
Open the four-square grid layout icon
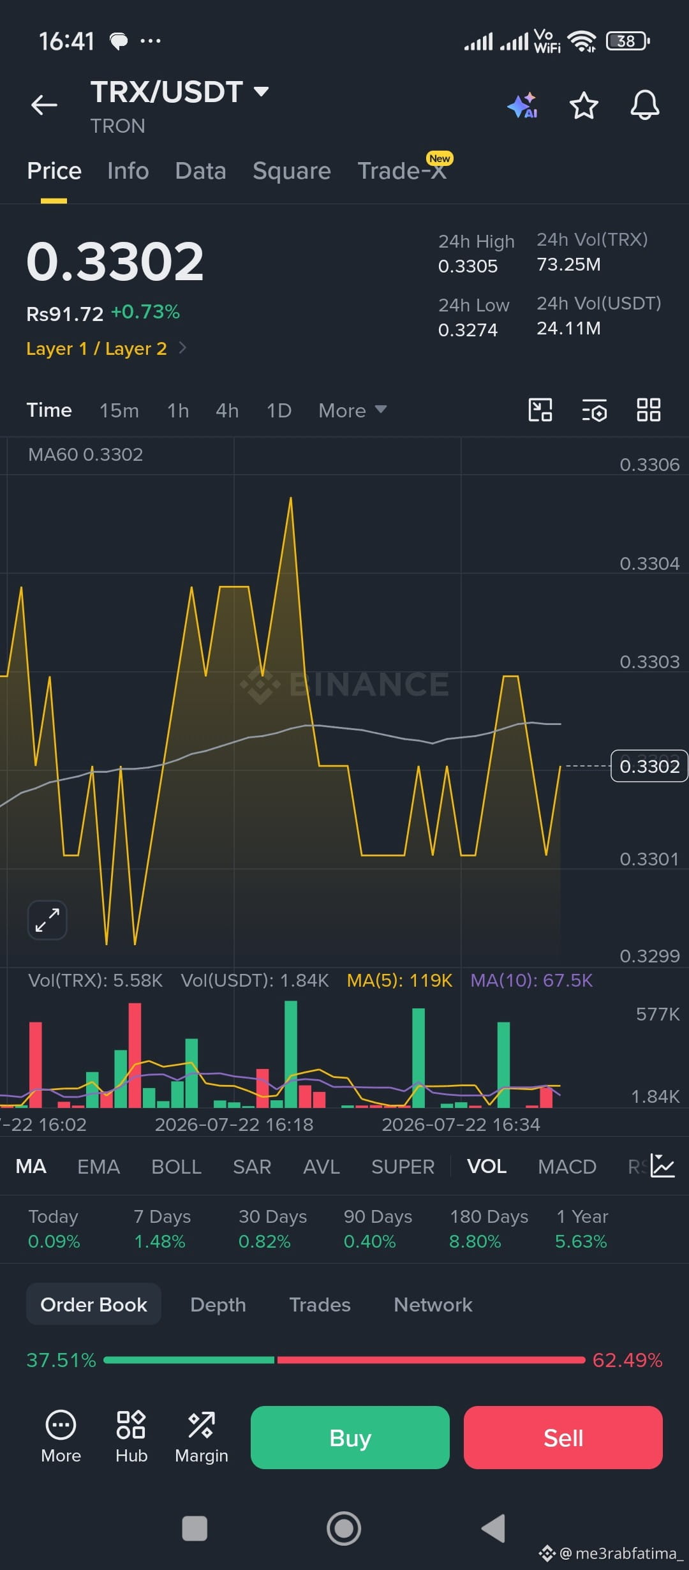tap(649, 410)
